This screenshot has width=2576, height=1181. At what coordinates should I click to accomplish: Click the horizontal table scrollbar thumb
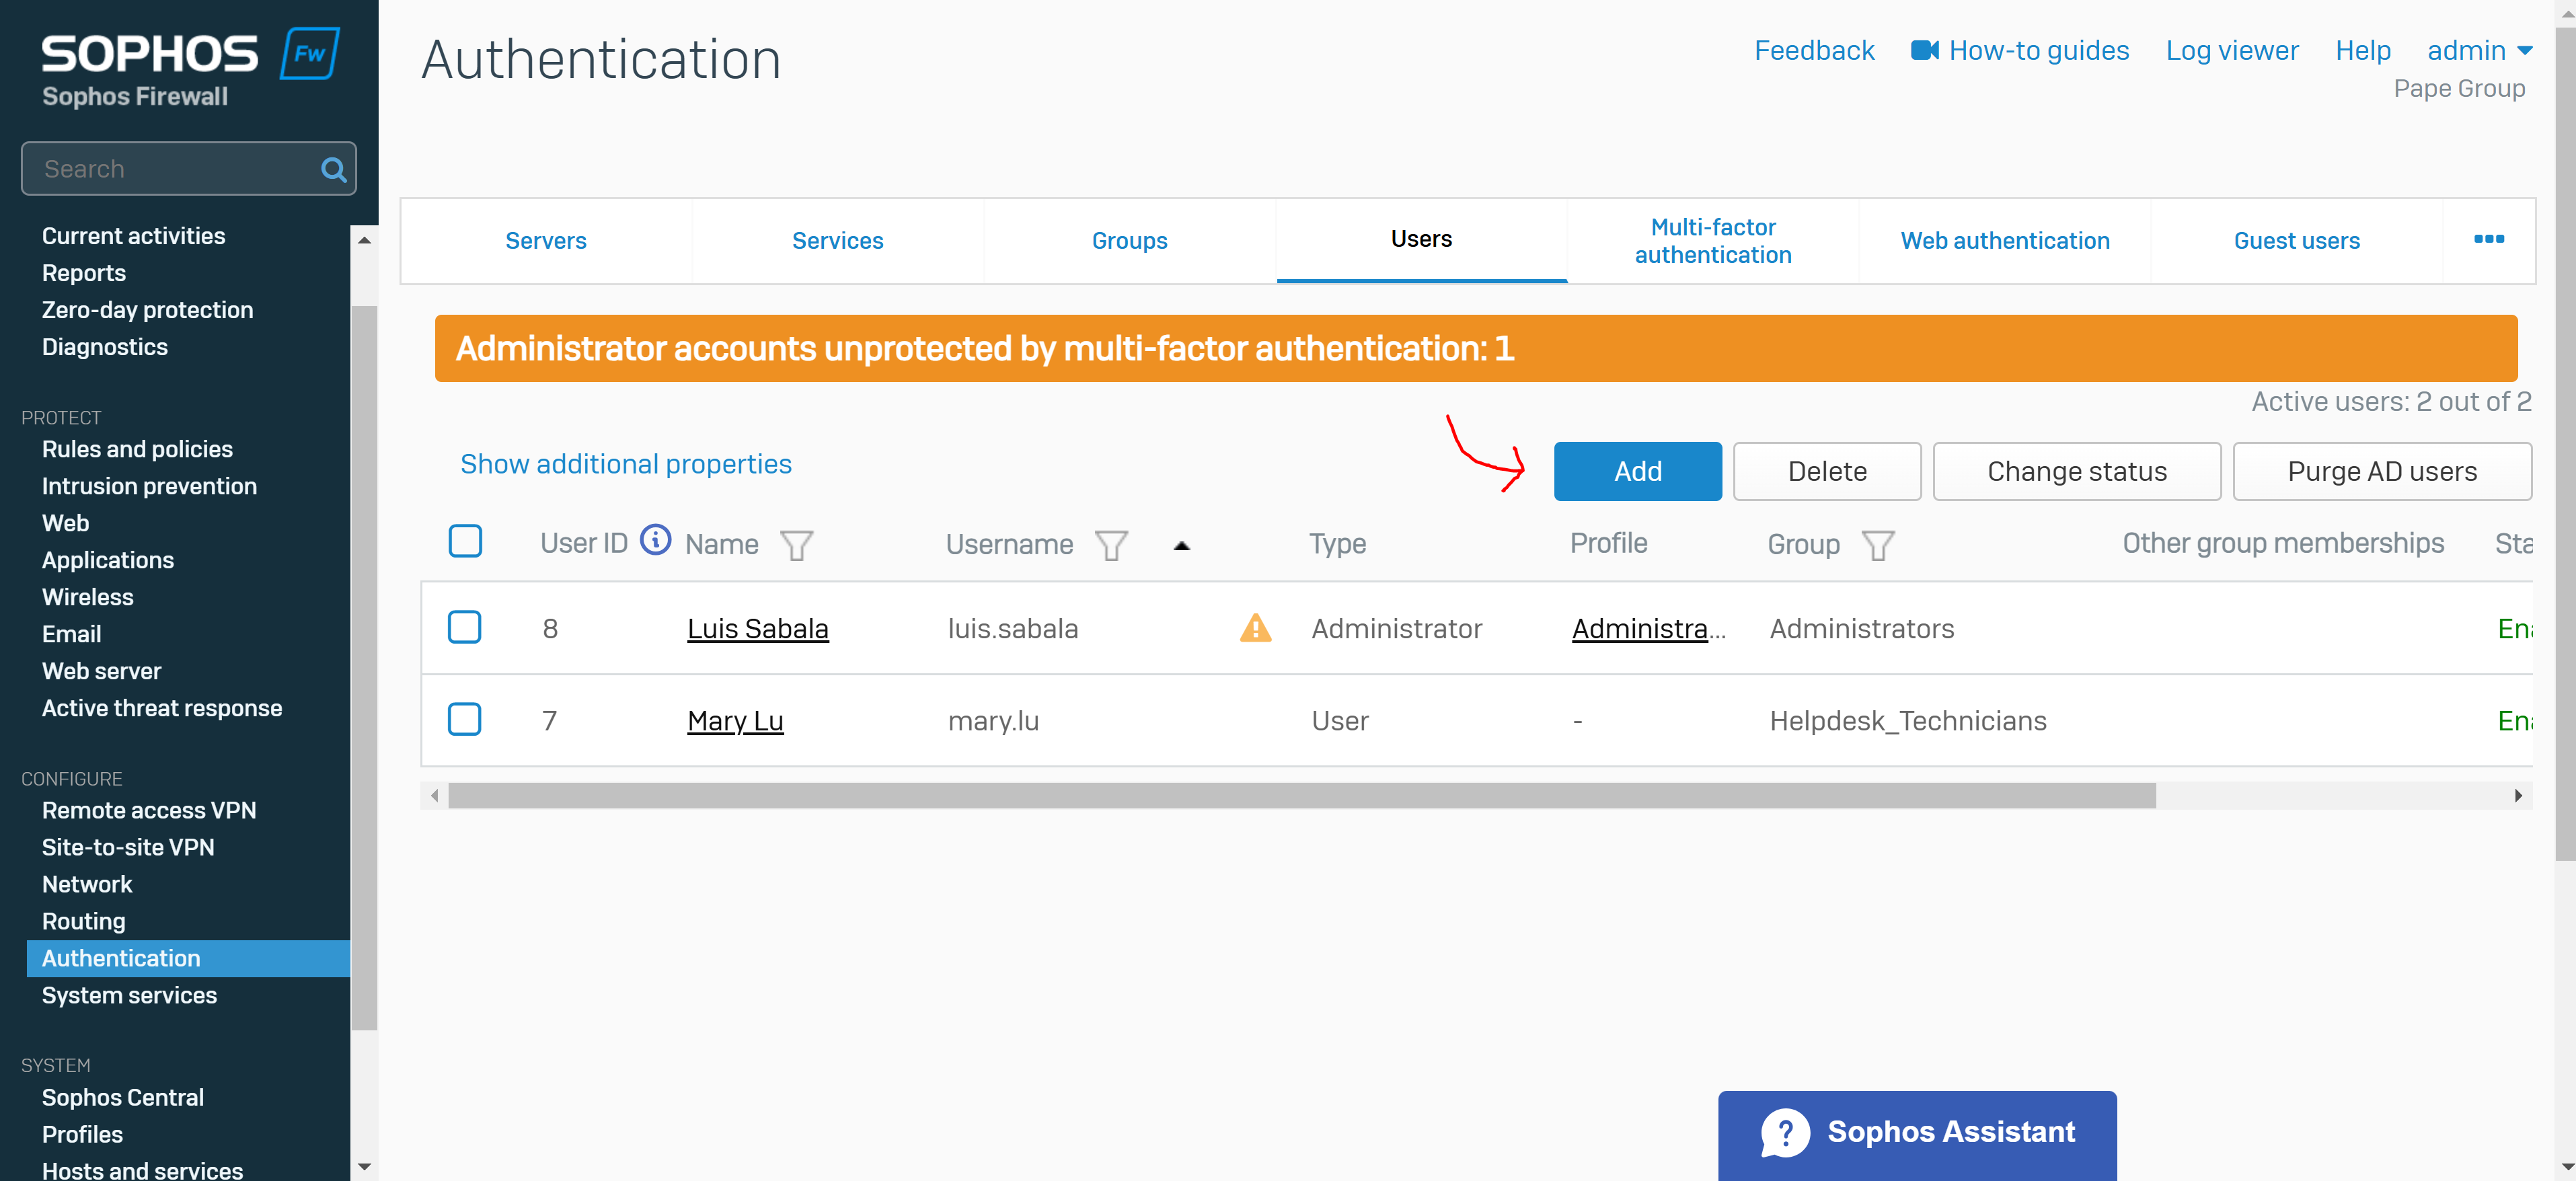pos(1301,795)
